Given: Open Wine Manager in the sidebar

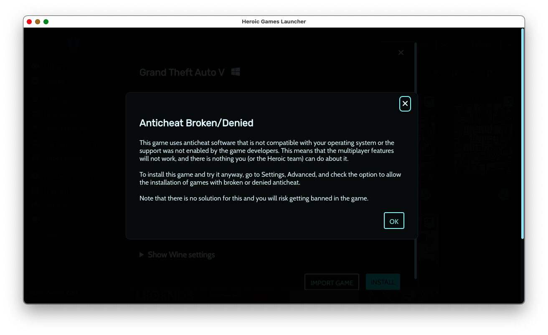Looking at the screenshot, I should [x=60, y=129].
